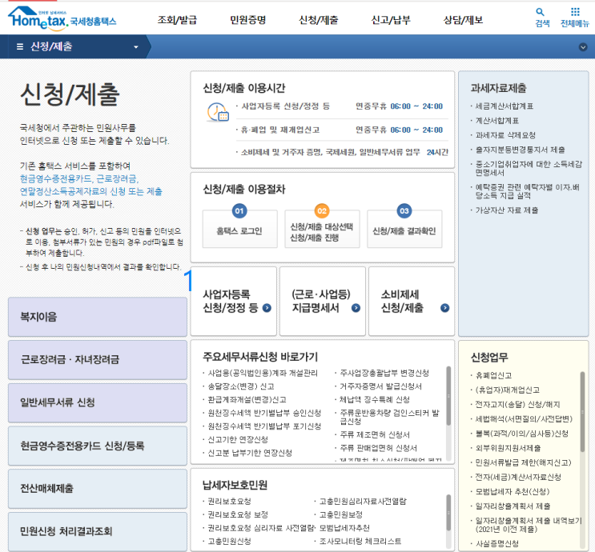Open 고충민원보정 link
Image resolution: width=595 pixels, height=552 pixels.
point(341,514)
